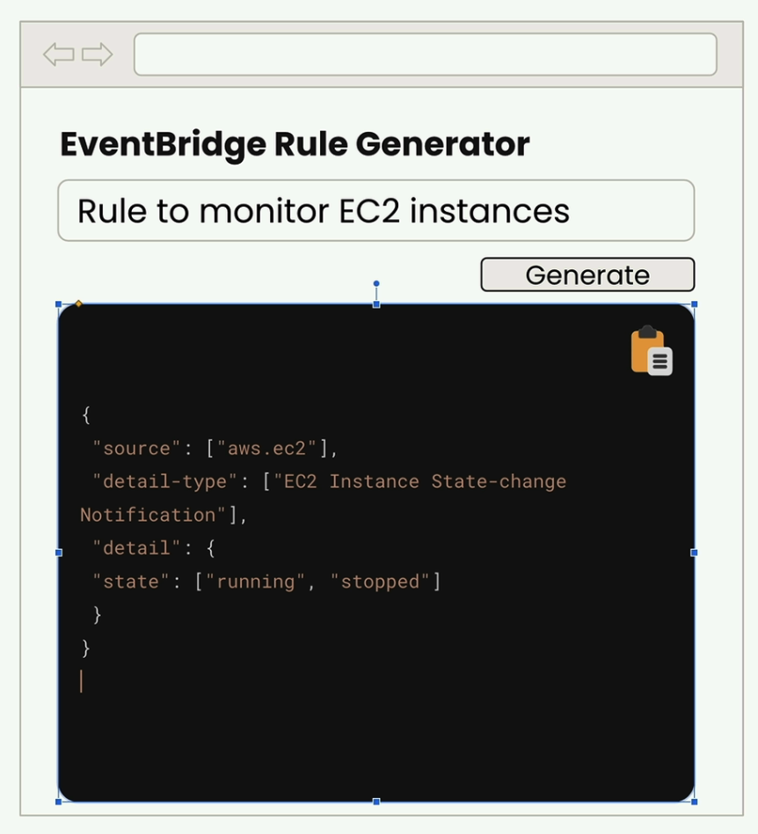The width and height of the screenshot is (758, 834).
Task: Select the top-left resize handle of the code block
Action: tap(59, 304)
